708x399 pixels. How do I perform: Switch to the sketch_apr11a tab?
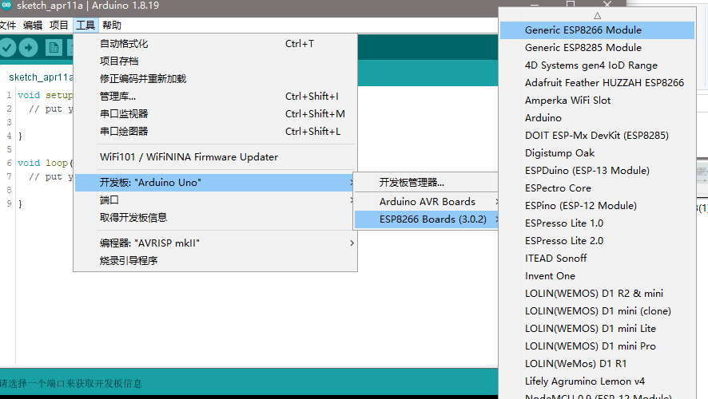(x=40, y=77)
